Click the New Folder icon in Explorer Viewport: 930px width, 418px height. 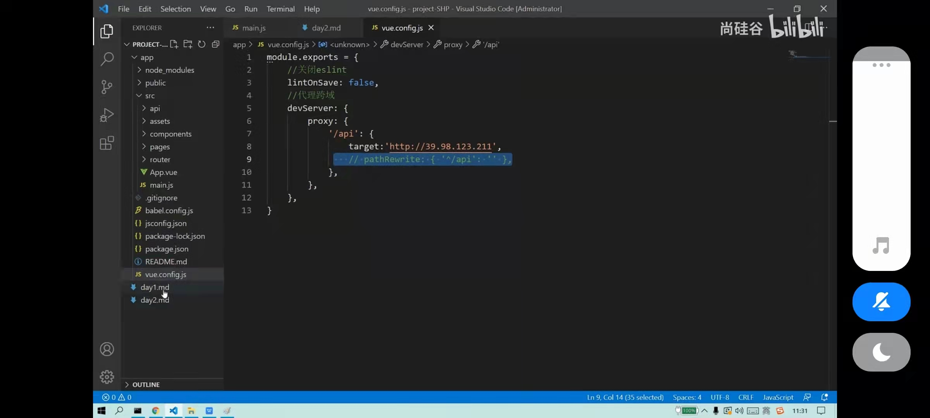click(x=188, y=44)
